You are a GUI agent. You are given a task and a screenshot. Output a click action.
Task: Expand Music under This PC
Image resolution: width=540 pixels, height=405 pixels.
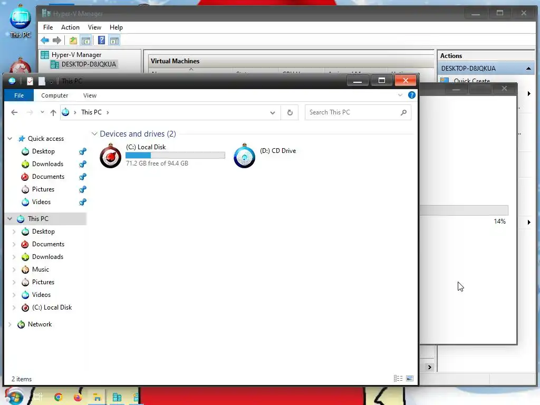coord(14,269)
